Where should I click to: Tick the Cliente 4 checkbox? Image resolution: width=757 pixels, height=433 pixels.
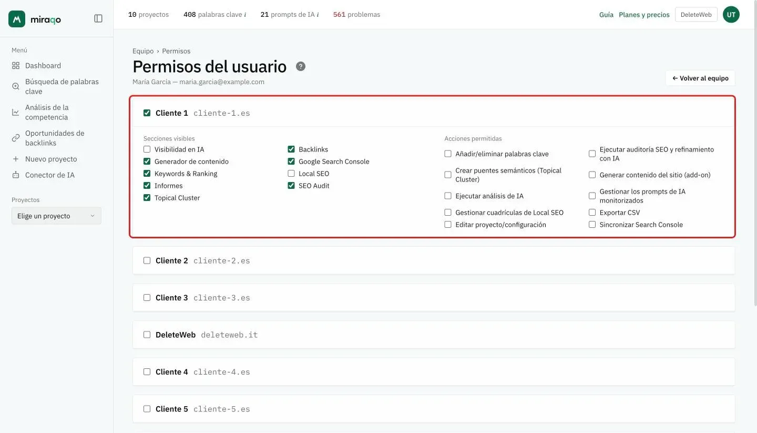point(147,372)
